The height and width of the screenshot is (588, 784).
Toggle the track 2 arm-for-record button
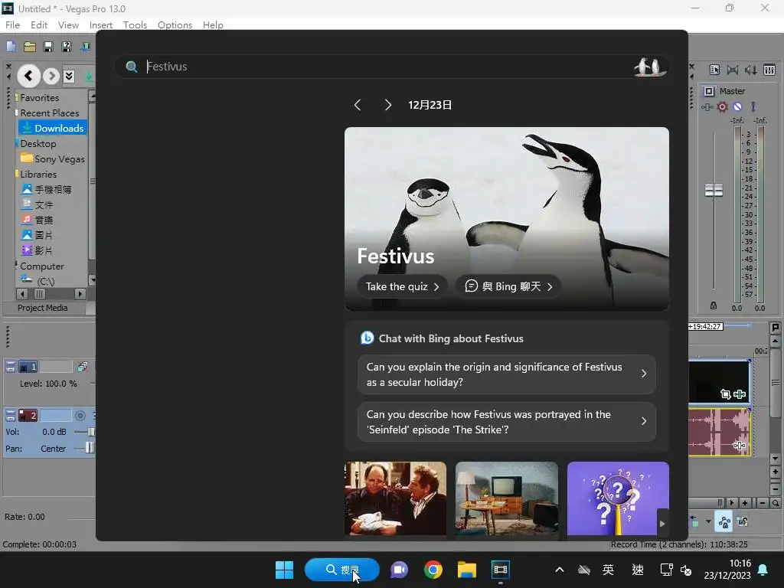[80, 416]
